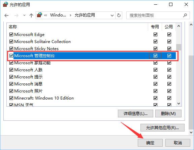Toggle 专用 checkbox for Solitaire Collection
Viewport: 194px width, 150px height.
pos(155,41)
